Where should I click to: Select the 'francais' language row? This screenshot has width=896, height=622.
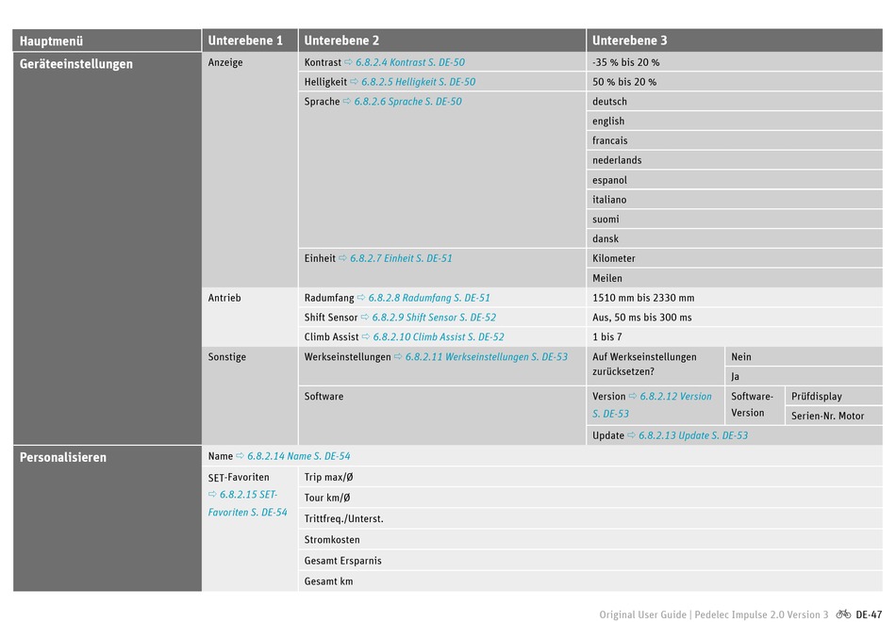coord(735,140)
